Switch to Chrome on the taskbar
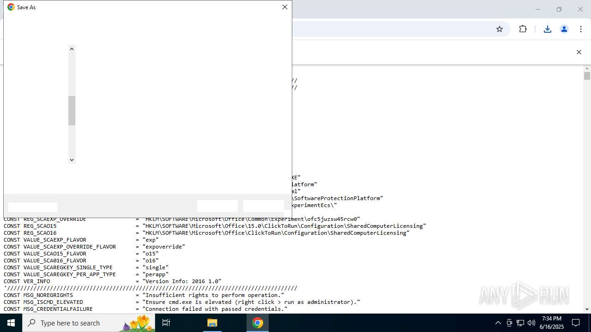The height and width of the screenshot is (332, 591). pos(258,323)
